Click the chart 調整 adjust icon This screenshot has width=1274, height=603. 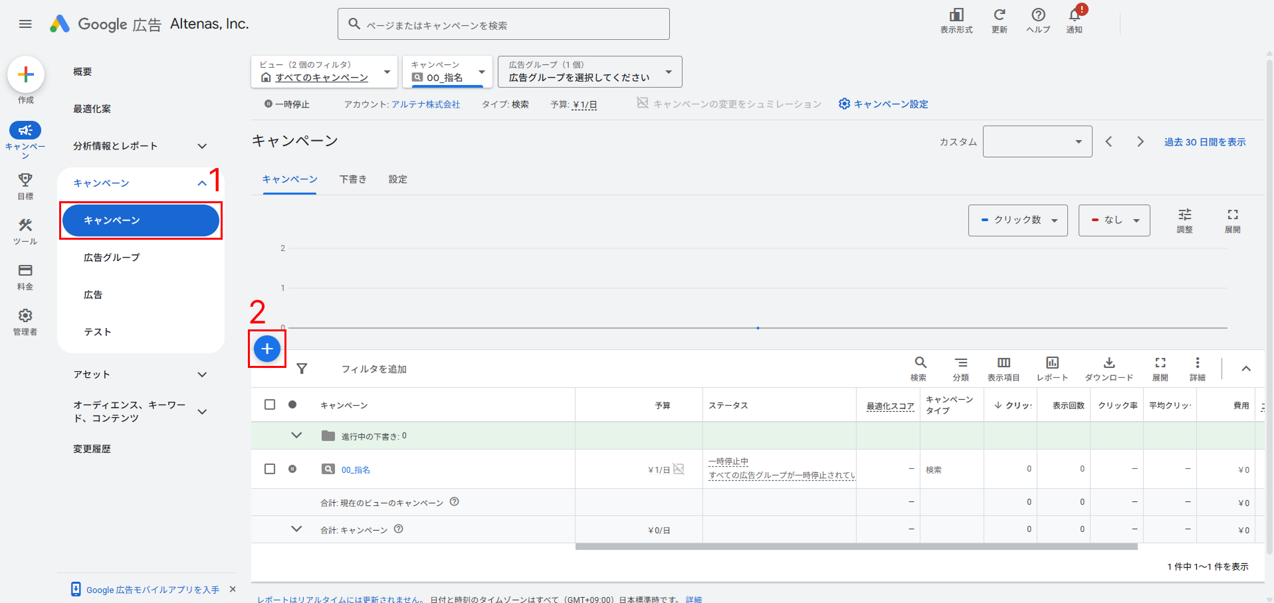click(x=1185, y=215)
